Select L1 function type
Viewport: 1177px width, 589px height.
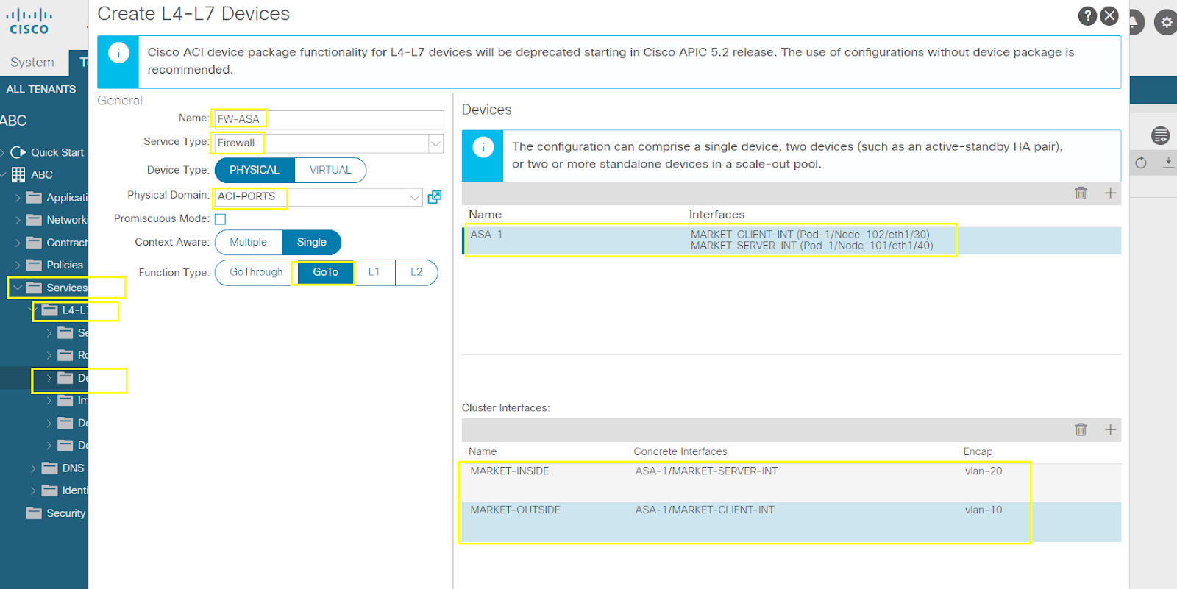click(374, 272)
